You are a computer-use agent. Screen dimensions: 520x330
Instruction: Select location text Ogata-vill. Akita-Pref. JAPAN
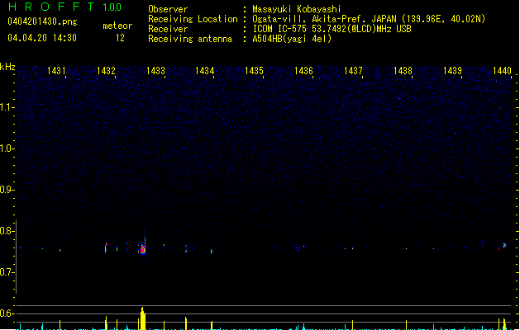(x=324, y=19)
